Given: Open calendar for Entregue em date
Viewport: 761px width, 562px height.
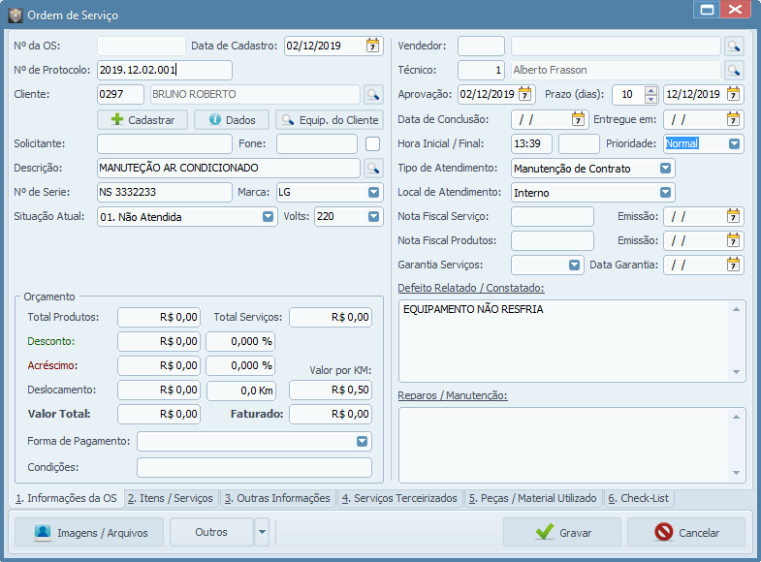Looking at the screenshot, I should 733,119.
